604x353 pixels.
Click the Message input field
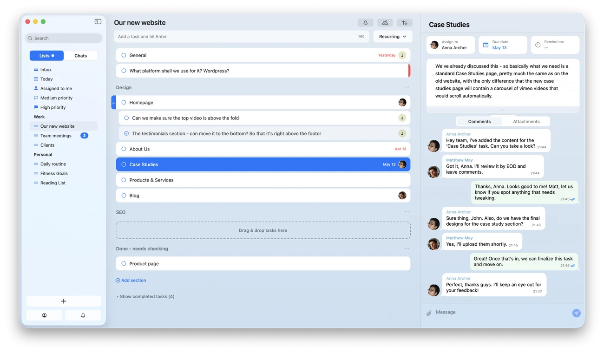coord(502,313)
